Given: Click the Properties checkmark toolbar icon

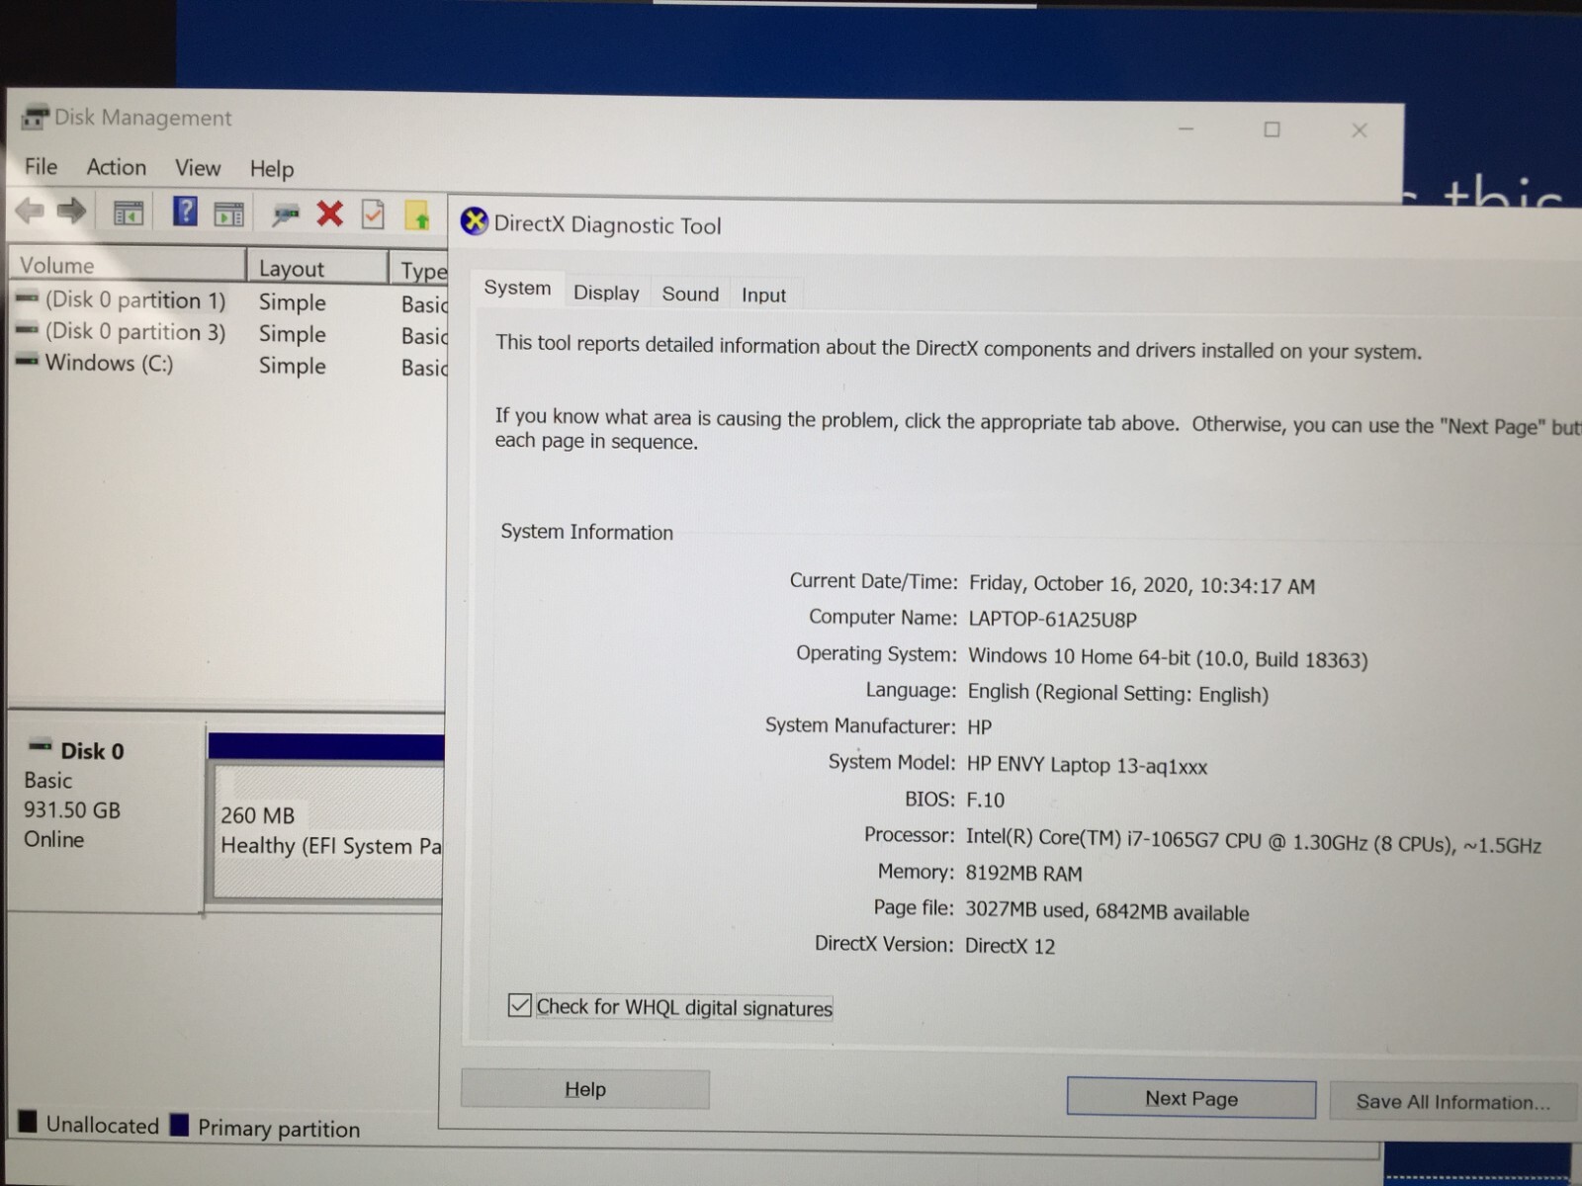Looking at the screenshot, I should (x=373, y=214).
